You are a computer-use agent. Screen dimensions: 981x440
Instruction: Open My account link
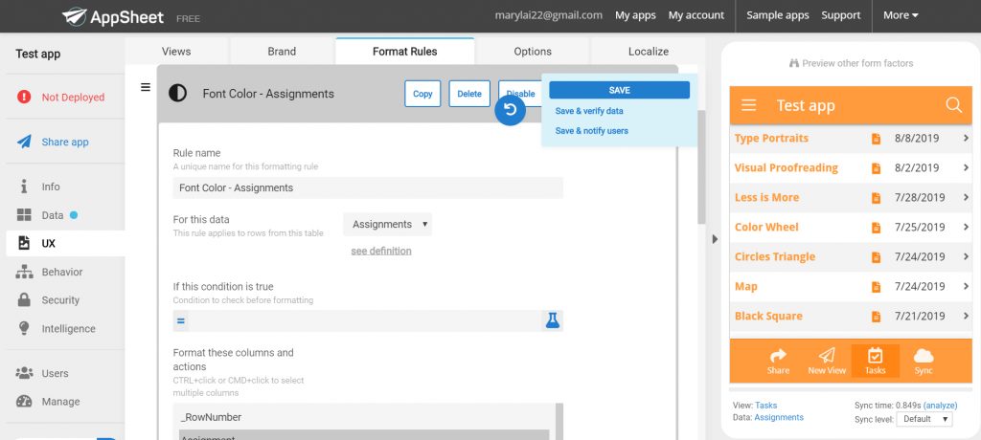pyautogui.click(x=696, y=15)
